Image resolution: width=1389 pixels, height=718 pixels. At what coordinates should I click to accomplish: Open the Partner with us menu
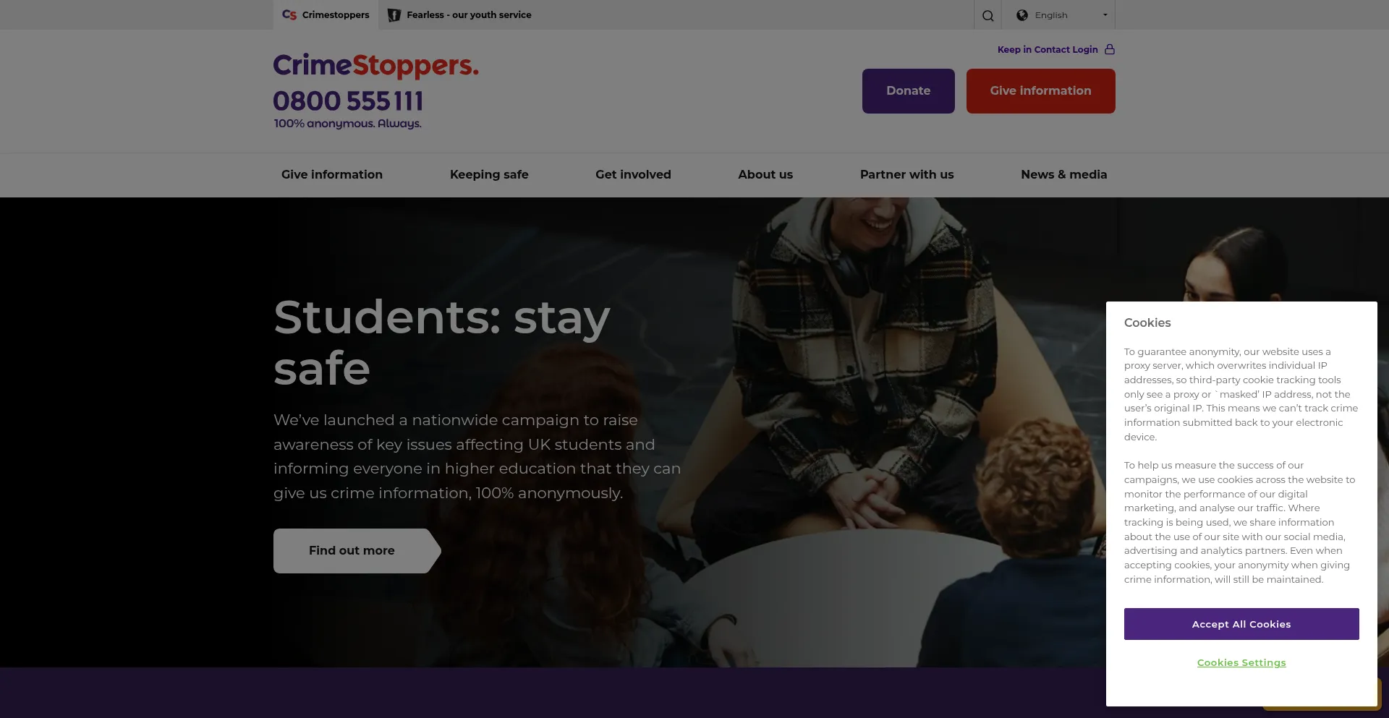coord(906,174)
